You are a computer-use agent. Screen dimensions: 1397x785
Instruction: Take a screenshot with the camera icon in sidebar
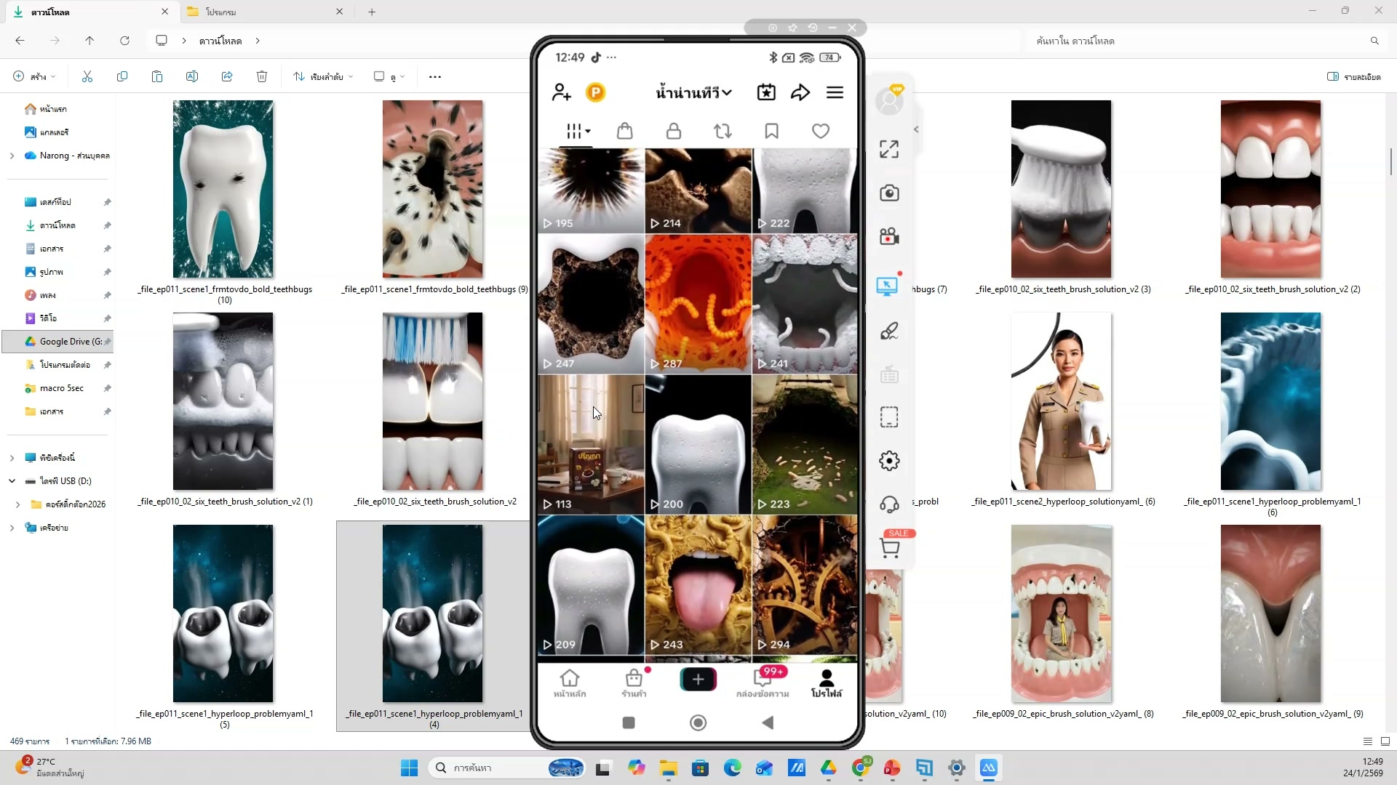click(x=889, y=193)
